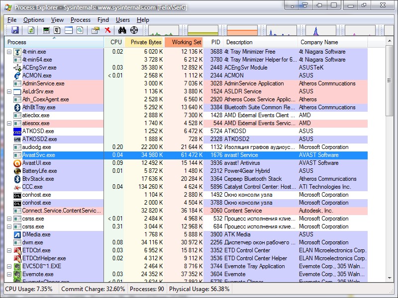This screenshot has height=298, width=398.
Task: Click the ATKOSD.exe OSD icon
Action: [x=17, y=131]
